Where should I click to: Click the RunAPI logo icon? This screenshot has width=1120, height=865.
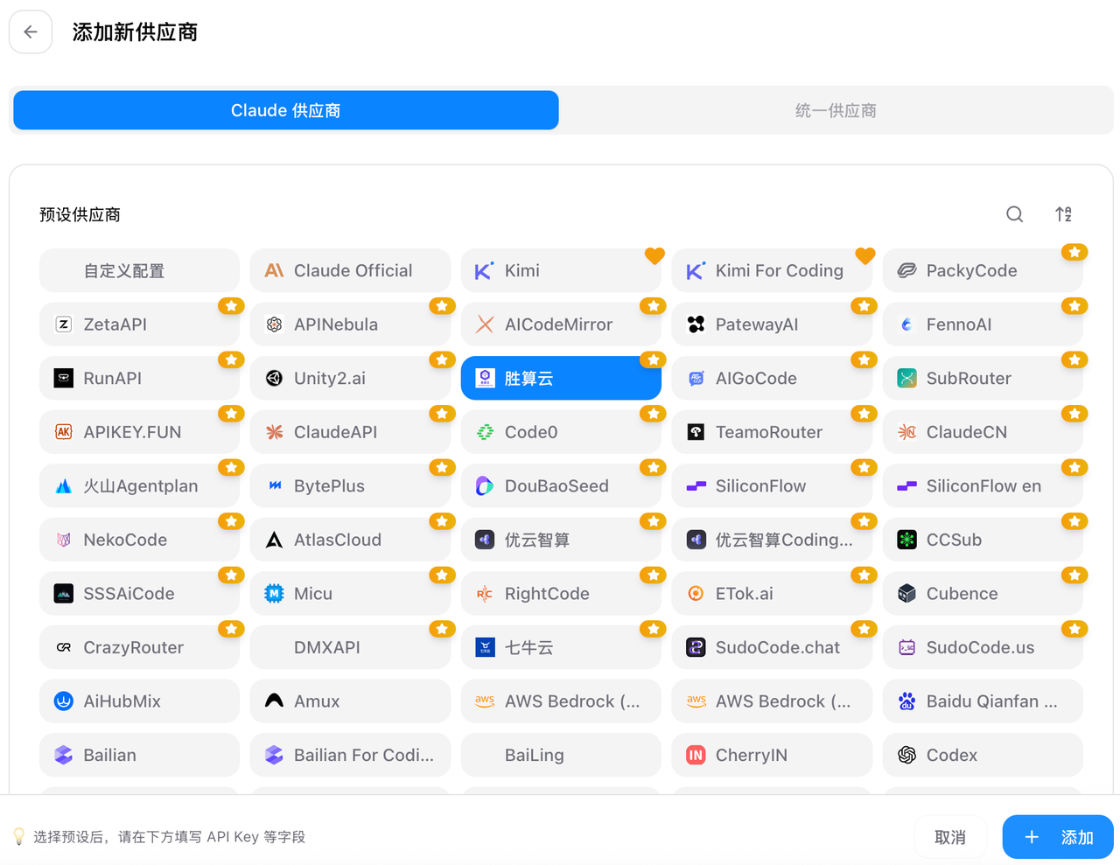point(64,378)
